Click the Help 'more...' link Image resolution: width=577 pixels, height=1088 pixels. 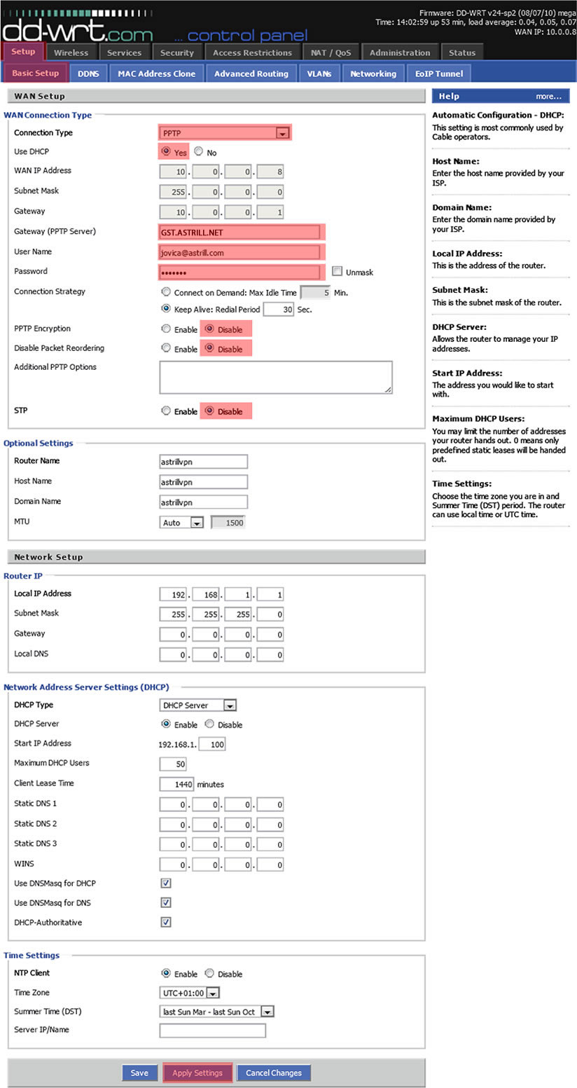[x=549, y=97]
